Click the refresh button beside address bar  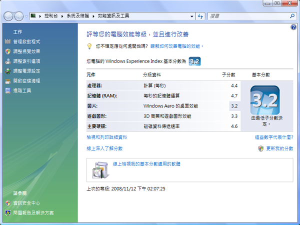click(x=200, y=16)
